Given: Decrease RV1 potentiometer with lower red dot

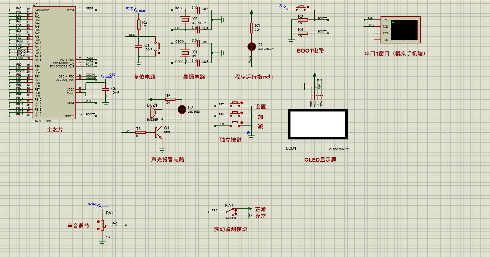Looking at the screenshot, I should click(98, 229).
